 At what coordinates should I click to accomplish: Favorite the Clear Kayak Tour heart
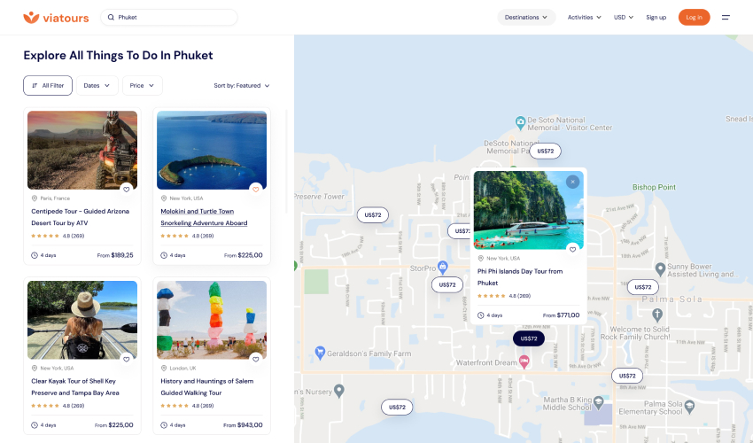(x=127, y=359)
